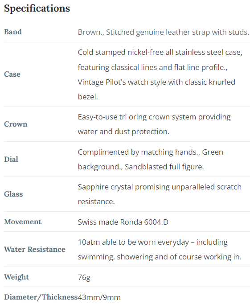
Task: Select the Weight row label
Action: point(16,277)
